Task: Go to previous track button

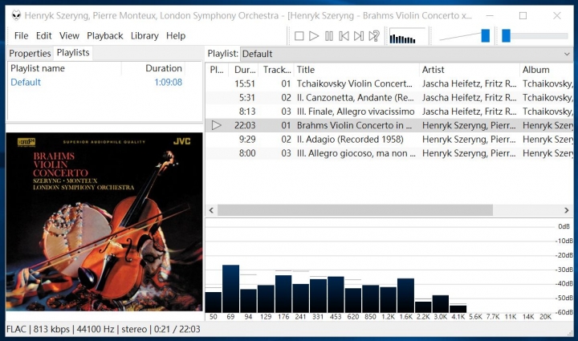Action: coord(344,36)
